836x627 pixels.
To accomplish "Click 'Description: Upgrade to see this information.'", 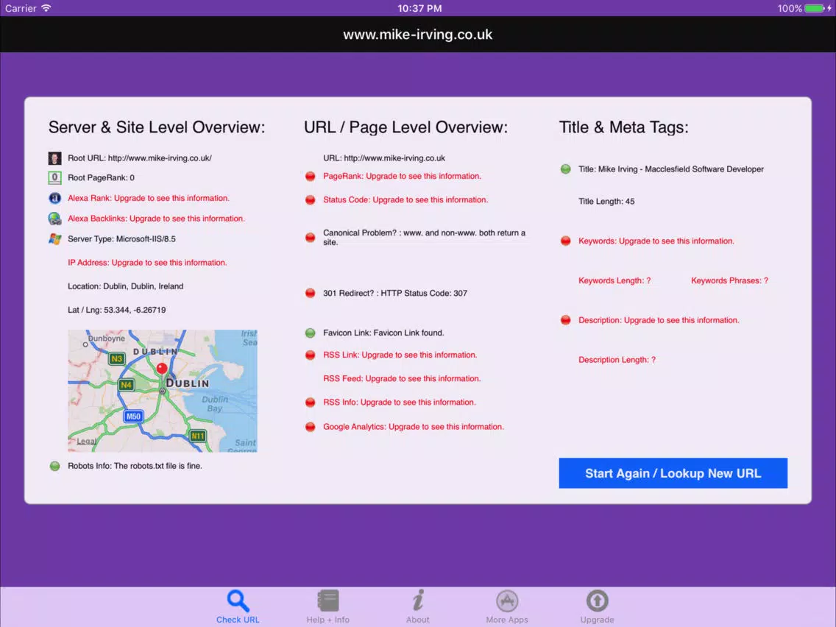I will pos(659,320).
